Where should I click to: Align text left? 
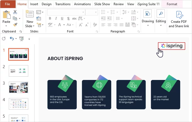[103, 25]
